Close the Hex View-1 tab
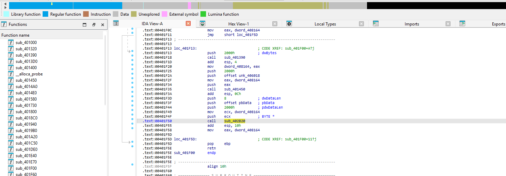Screen dimensions: 506x176 click(x=275, y=24)
